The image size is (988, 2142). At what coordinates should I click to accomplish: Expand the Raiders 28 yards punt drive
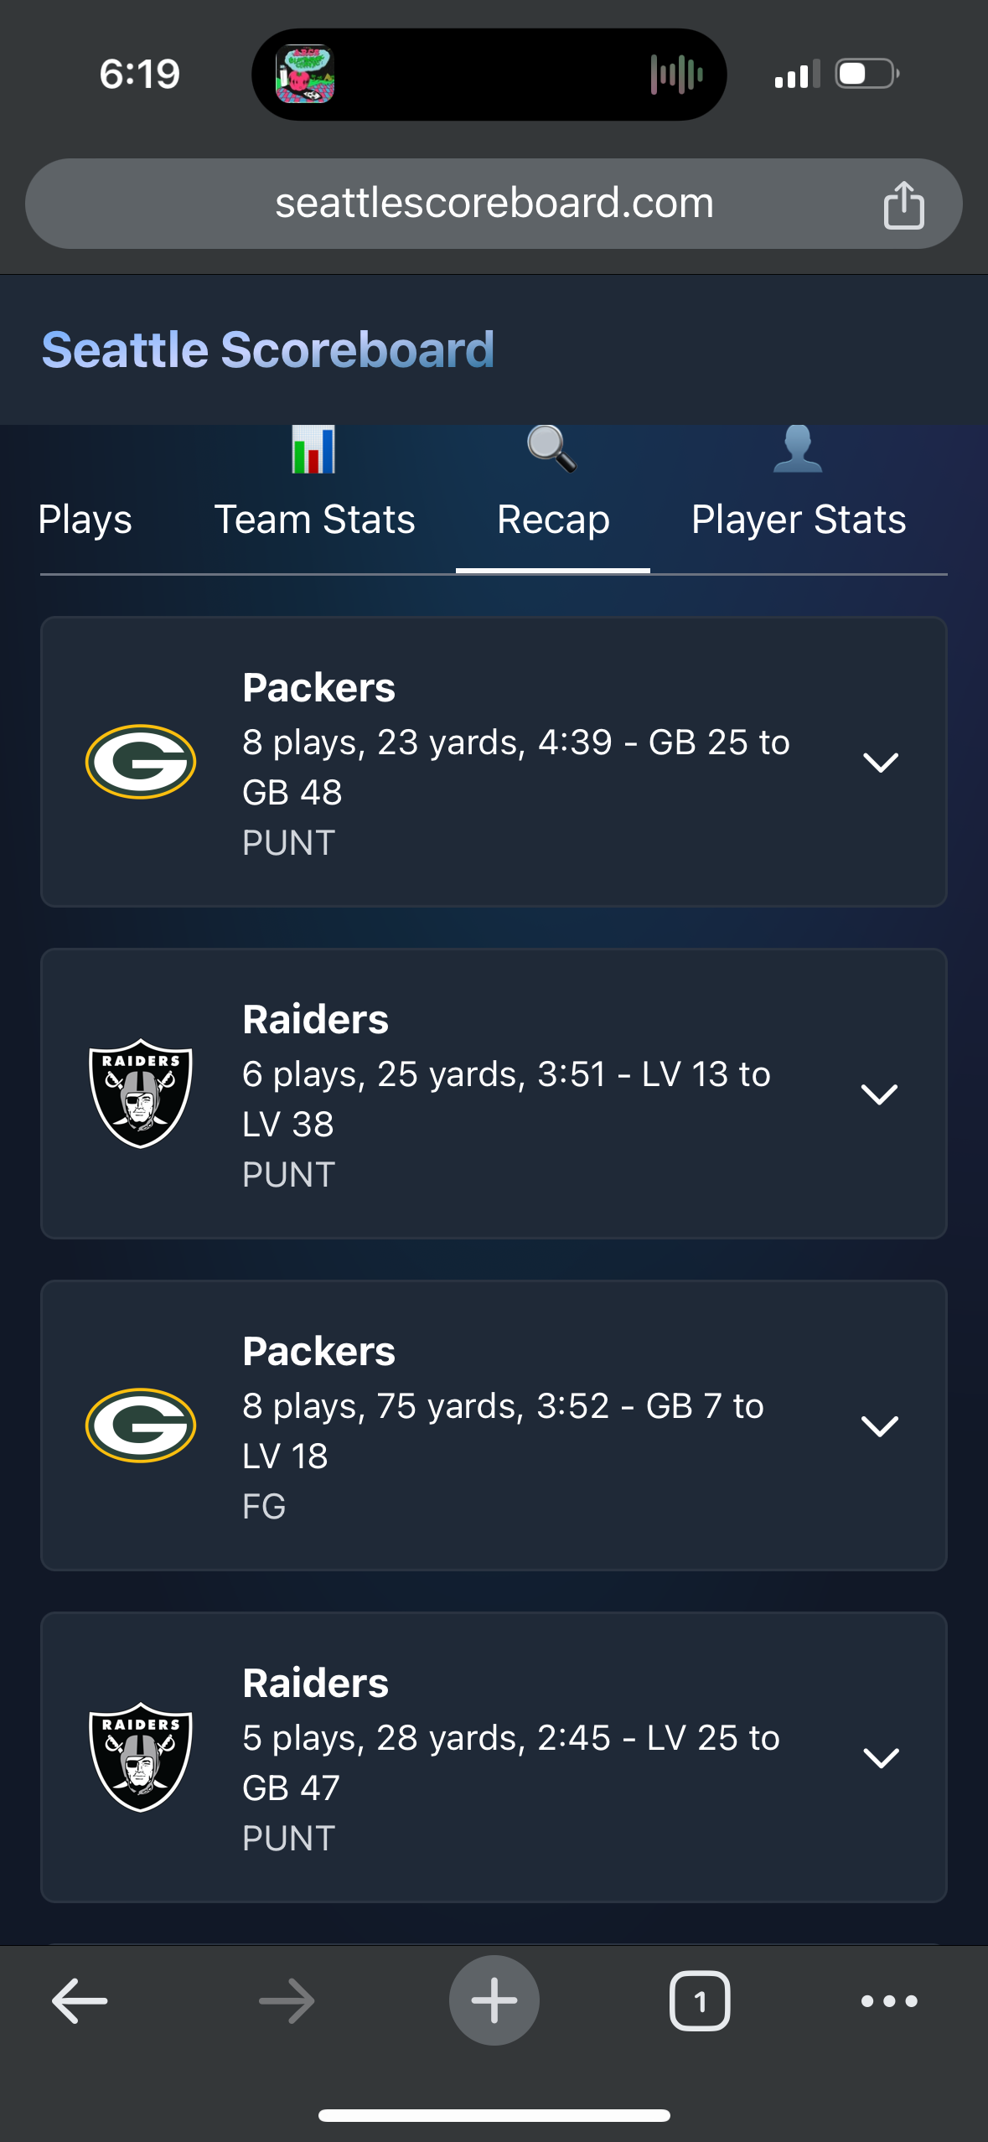[494, 1757]
